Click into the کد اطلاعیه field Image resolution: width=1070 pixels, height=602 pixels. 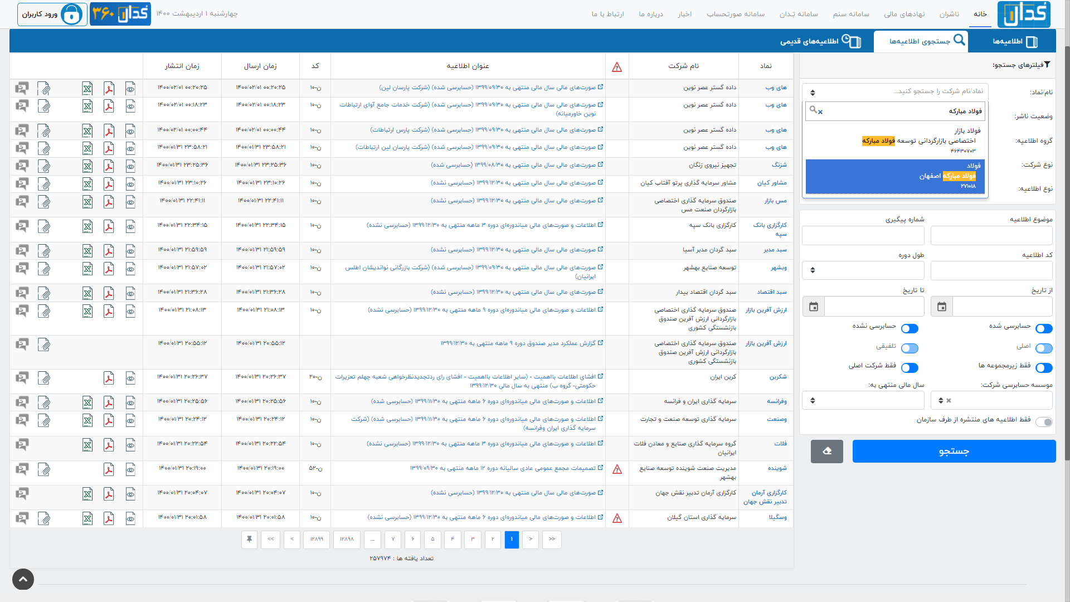[991, 270]
